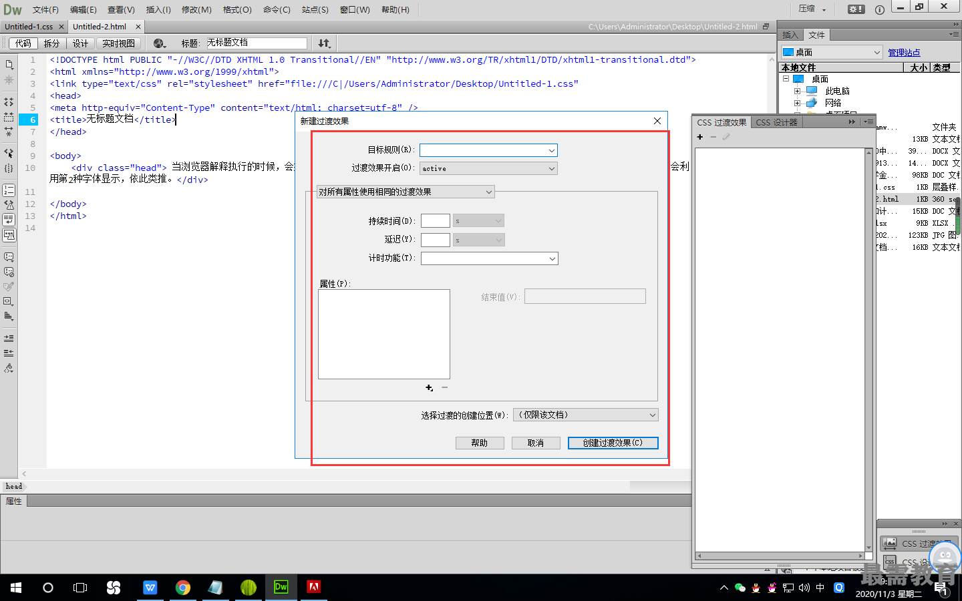The width and height of the screenshot is (962, 601).
Task: Click the file management arrows icon
Action: pos(324,43)
